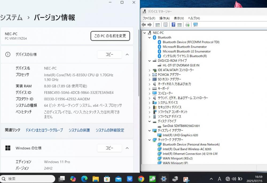Collapse the ネットワーク アダプター category chevron
The height and width of the screenshot is (183, 267).
point(150,140)
